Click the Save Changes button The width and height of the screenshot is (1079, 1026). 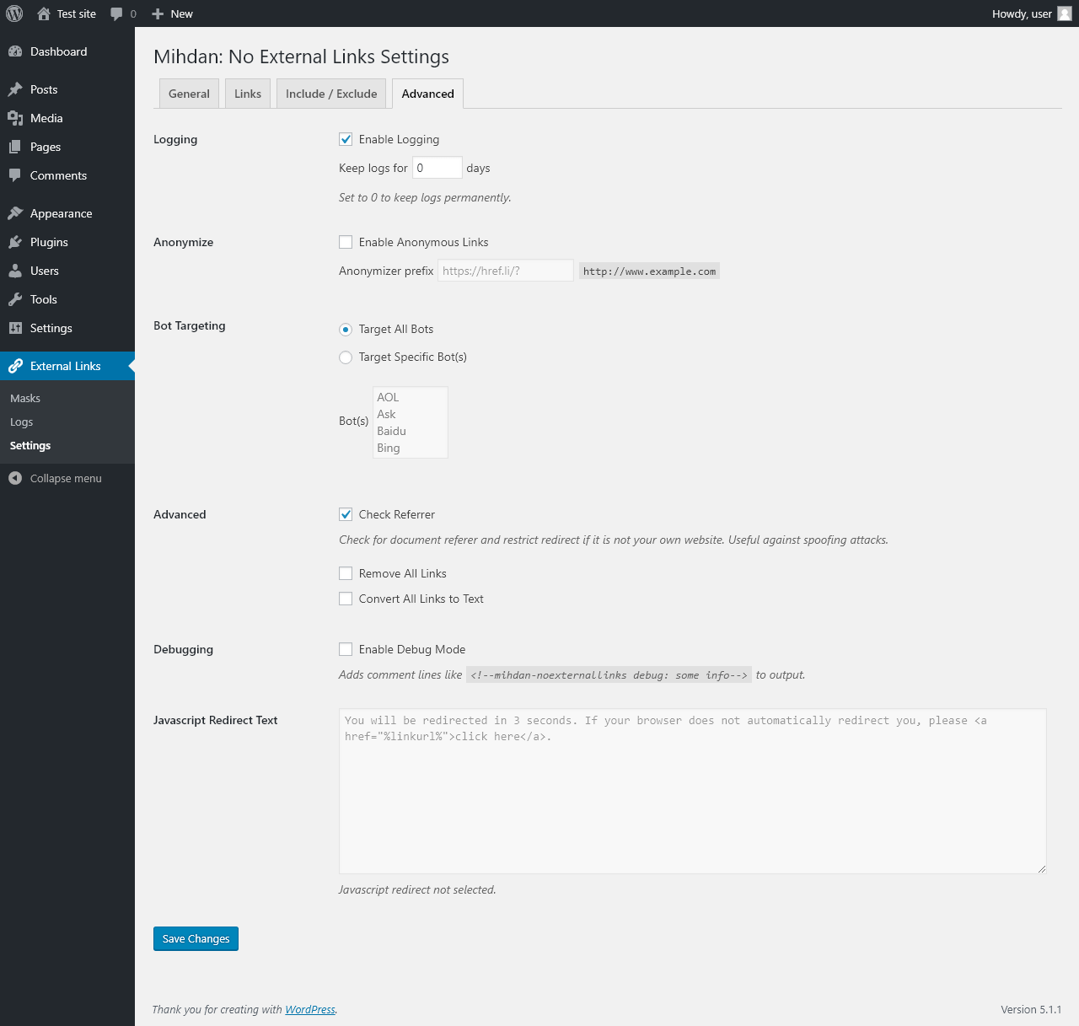pyautogui.click(x=196, y=938)
